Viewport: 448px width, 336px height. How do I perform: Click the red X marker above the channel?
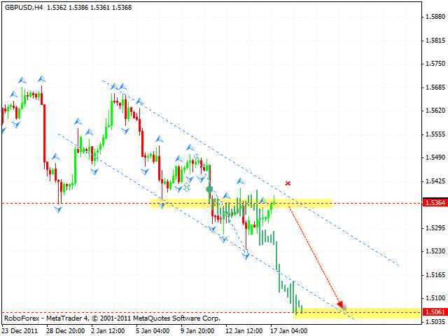[288, 183]
